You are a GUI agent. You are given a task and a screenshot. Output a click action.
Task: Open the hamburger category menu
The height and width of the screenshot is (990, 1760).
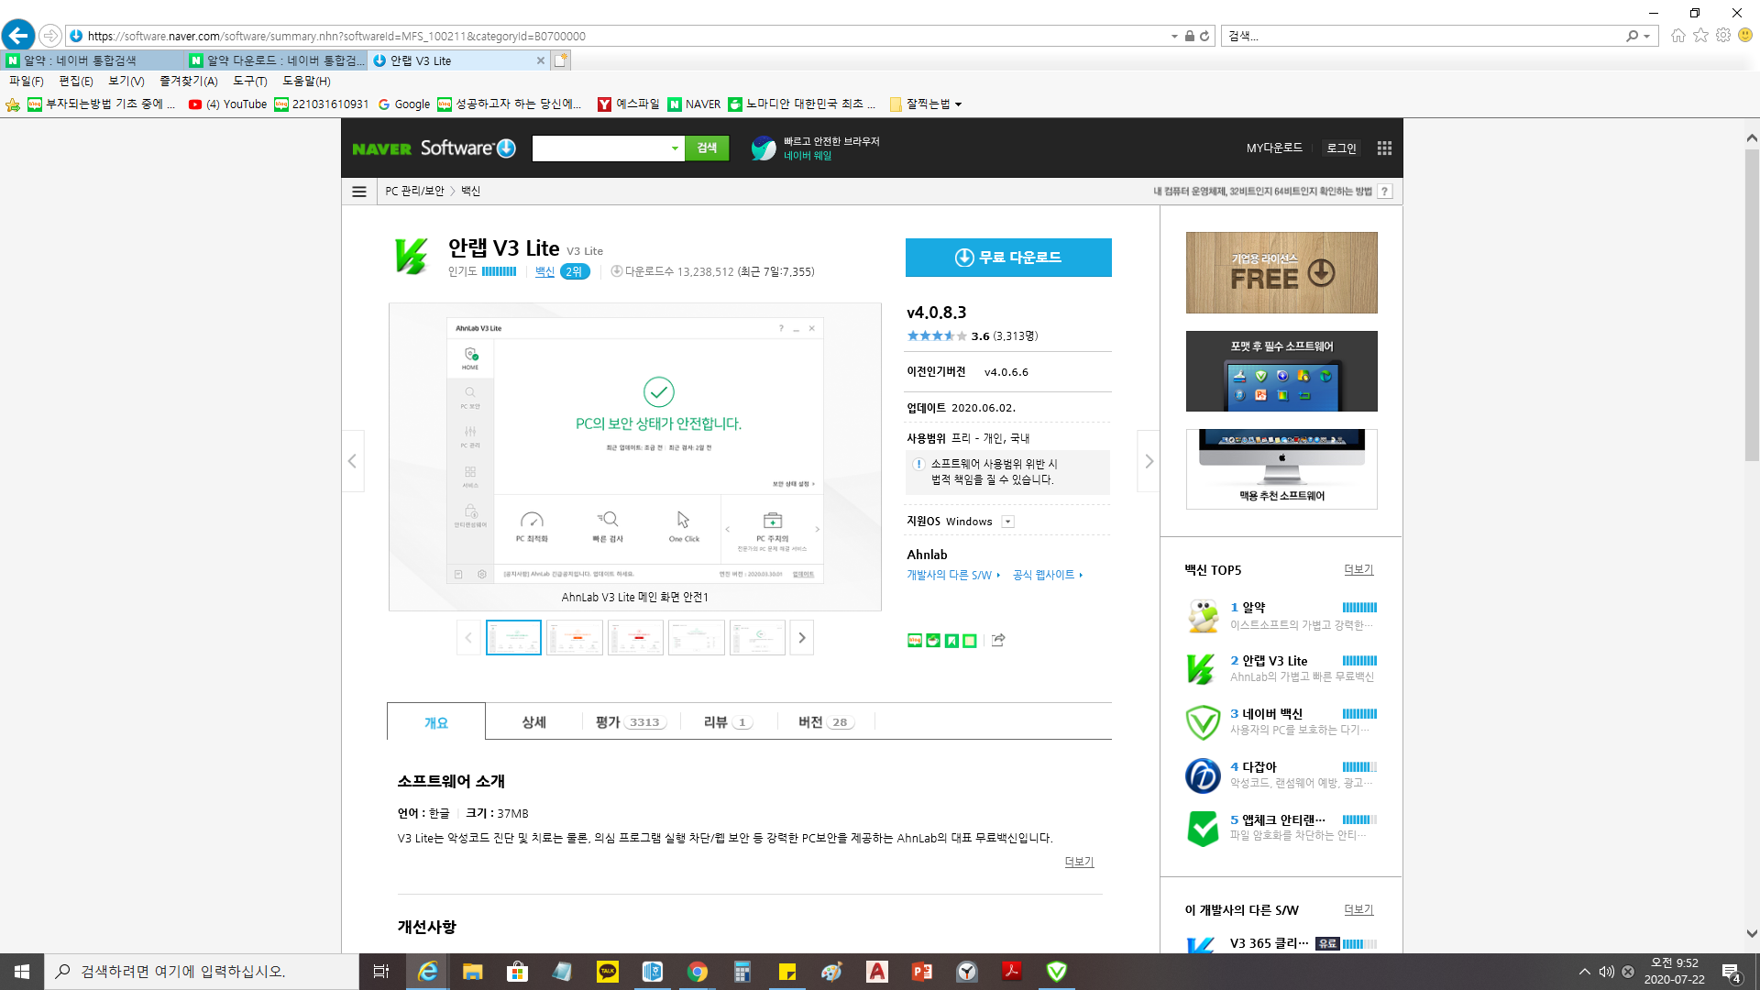pos(359,192)
